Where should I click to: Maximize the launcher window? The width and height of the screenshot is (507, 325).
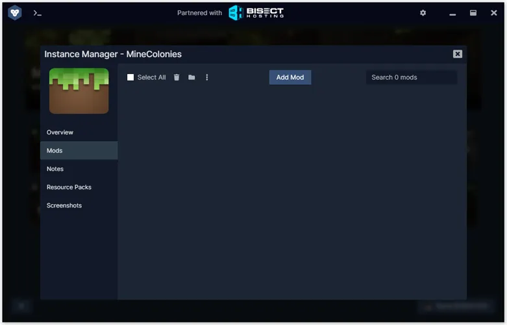pos(473,13)
